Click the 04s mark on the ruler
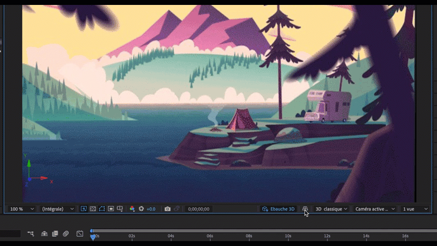The height and width of the screenshot is (246, 437). (x=171, y=236)
